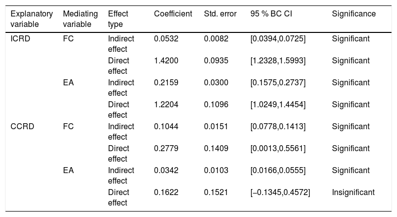Viewport: 397px width, 217px height.
Task: Click standard error value 0.1096
Action: [x=216, y=104]
